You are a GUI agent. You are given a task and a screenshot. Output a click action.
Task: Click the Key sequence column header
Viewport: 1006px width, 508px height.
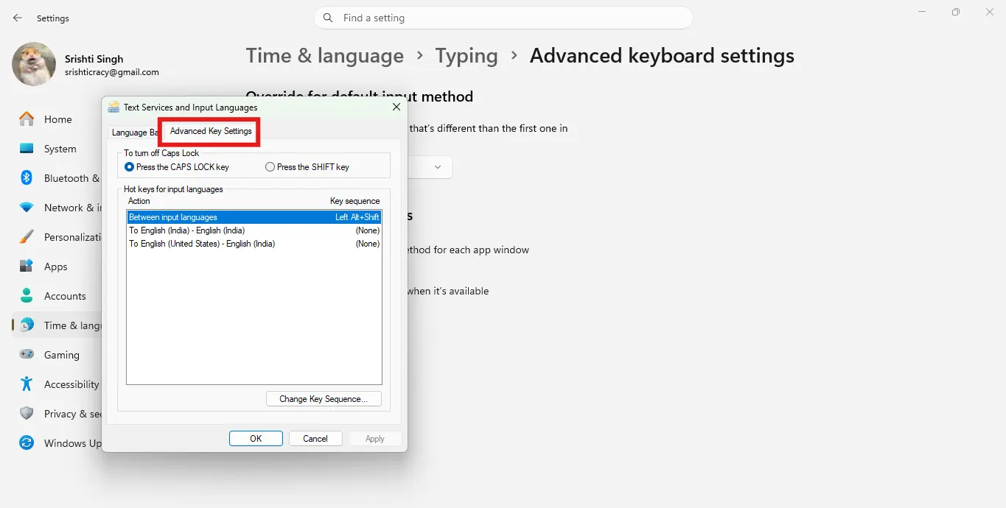(x=354, y=201)
